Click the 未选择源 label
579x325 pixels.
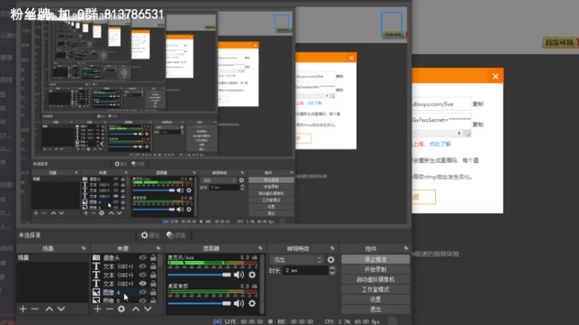(30, 235)
